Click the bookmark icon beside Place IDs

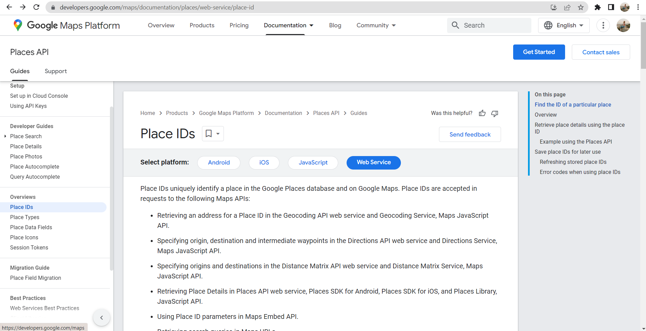(x=209, y=133)
